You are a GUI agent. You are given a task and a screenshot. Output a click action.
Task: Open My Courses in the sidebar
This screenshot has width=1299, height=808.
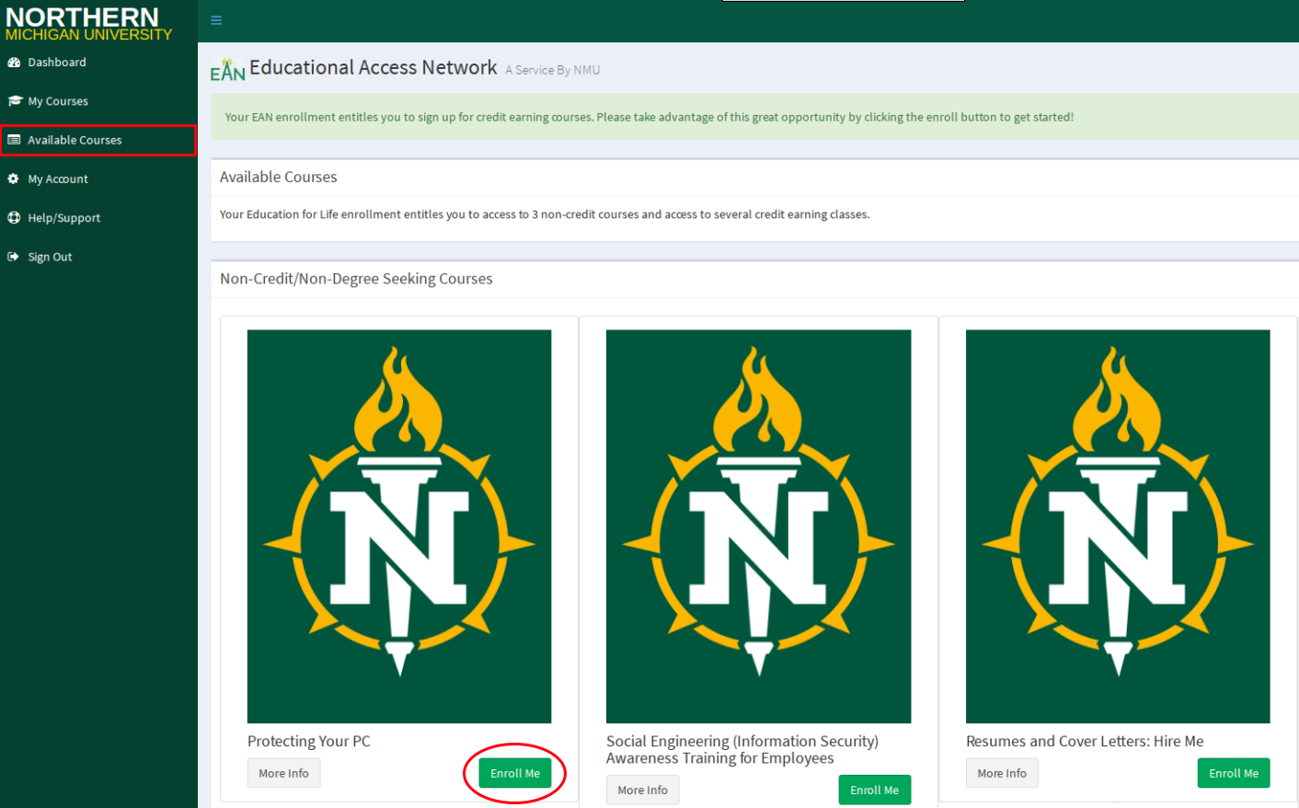[x=58, y=101]
